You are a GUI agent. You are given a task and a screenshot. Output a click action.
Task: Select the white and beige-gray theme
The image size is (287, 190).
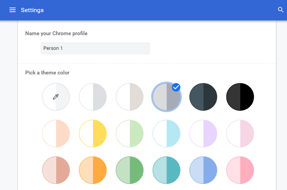click(130, 97)
